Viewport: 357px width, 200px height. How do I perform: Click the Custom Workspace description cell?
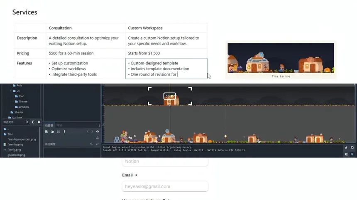[166, 40]
